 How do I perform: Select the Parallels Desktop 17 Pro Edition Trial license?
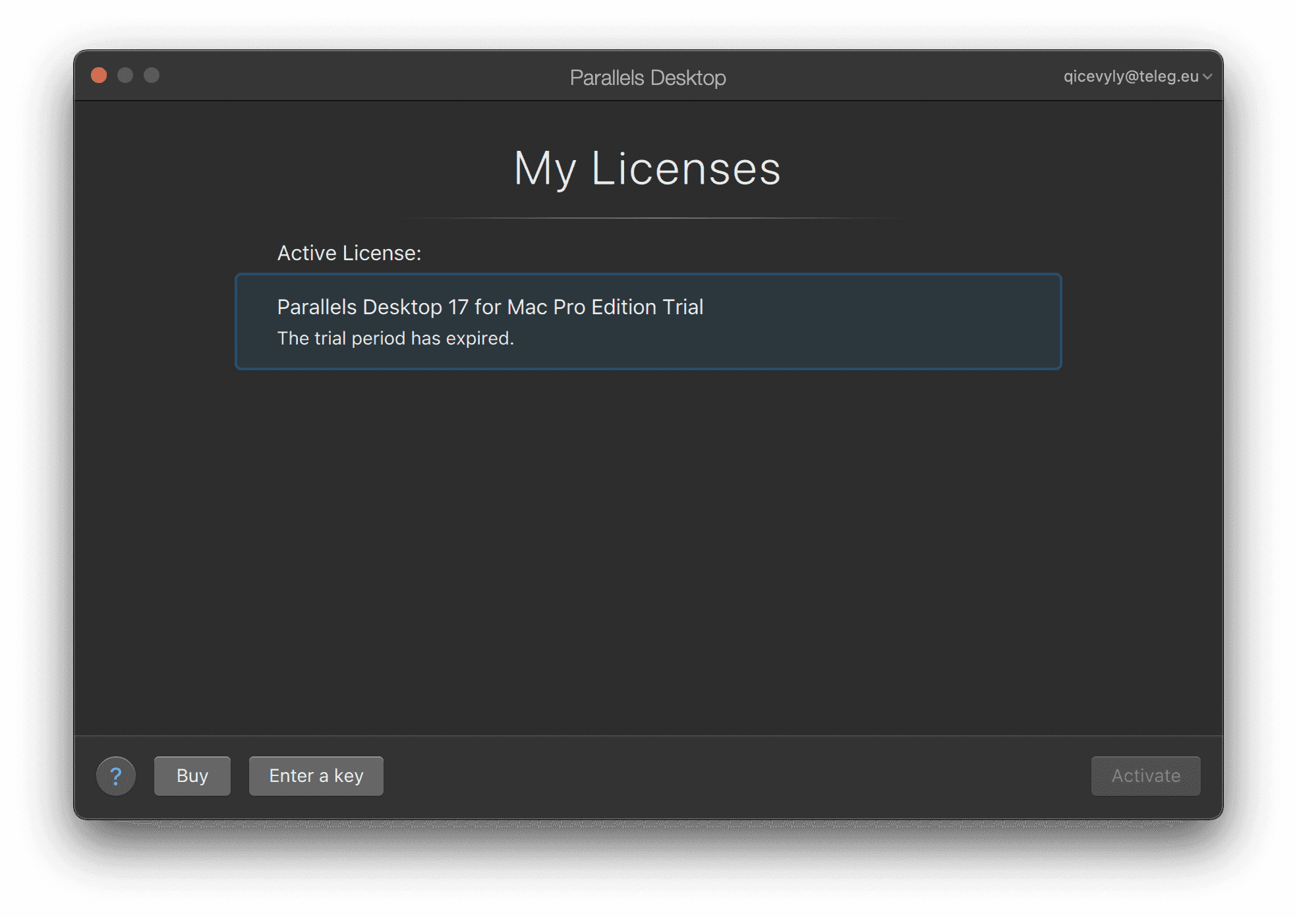click(648, 321)
